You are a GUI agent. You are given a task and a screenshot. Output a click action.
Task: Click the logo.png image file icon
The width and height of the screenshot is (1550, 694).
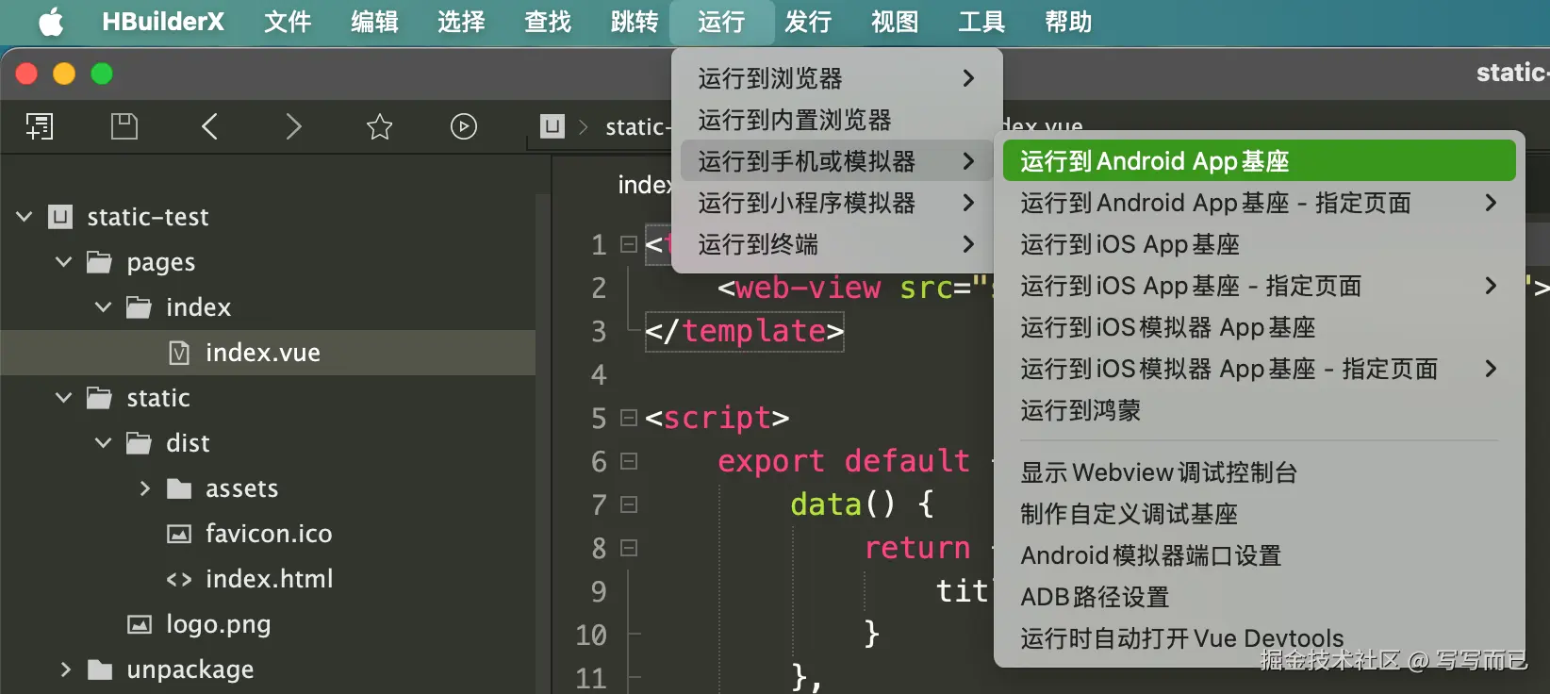click(x=140, y=624)
